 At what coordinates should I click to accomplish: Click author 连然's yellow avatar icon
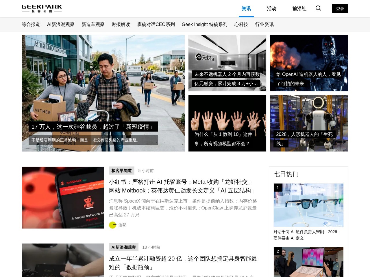(112, 225)
